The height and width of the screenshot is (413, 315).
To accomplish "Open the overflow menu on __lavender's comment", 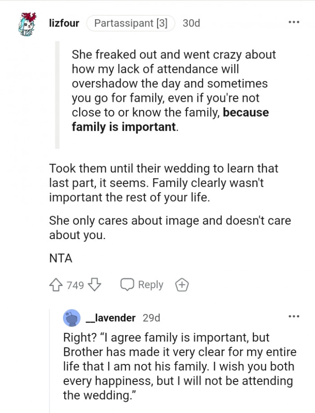I will click(x=294, y=316).
